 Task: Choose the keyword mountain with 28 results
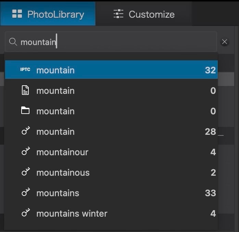coord(55,132)
